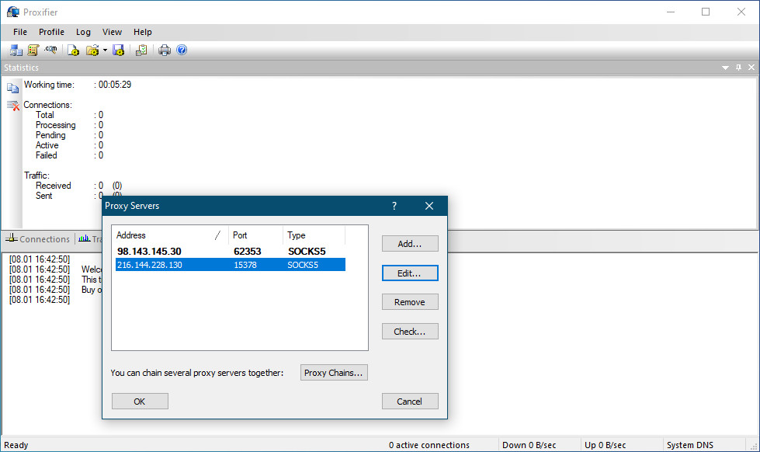Viewport: 760px width, 452px height.
Task: Click the Received traffic label
Action: [54, 186]
